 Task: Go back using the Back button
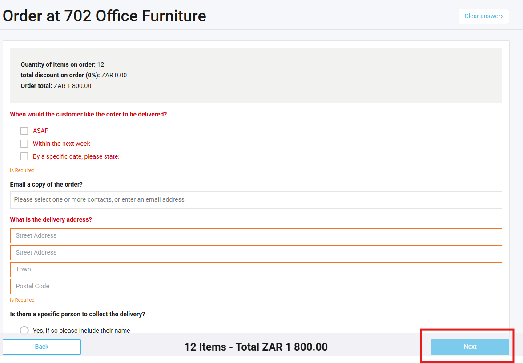42,347
